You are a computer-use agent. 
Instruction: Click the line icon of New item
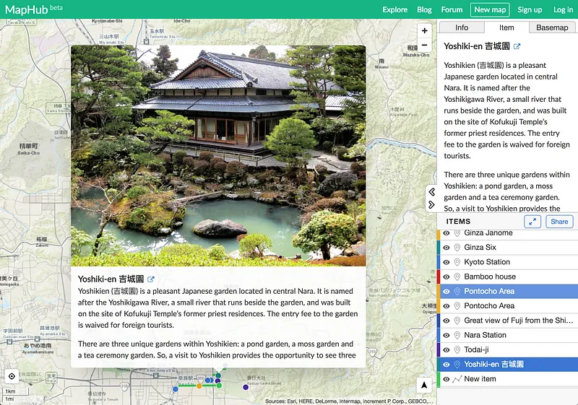(x=457, y=379)
